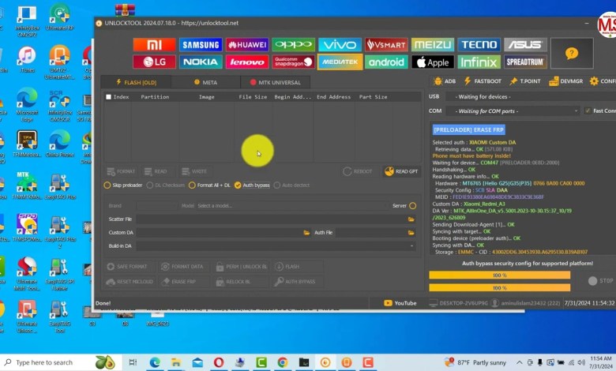616x371 pixels.
Task: Open the Opera browser from the taskbar
Action: point(218,362)
